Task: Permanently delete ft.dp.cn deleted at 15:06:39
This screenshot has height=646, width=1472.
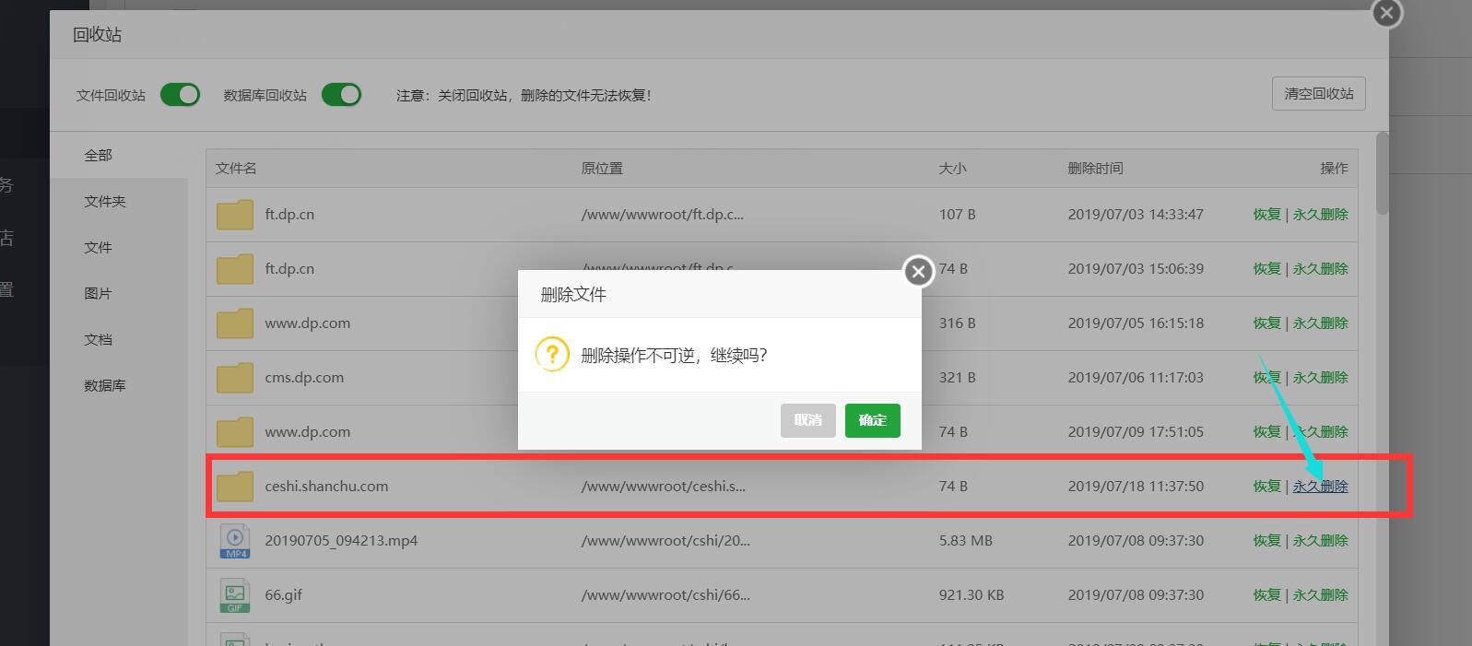Action: point(1320,268)
